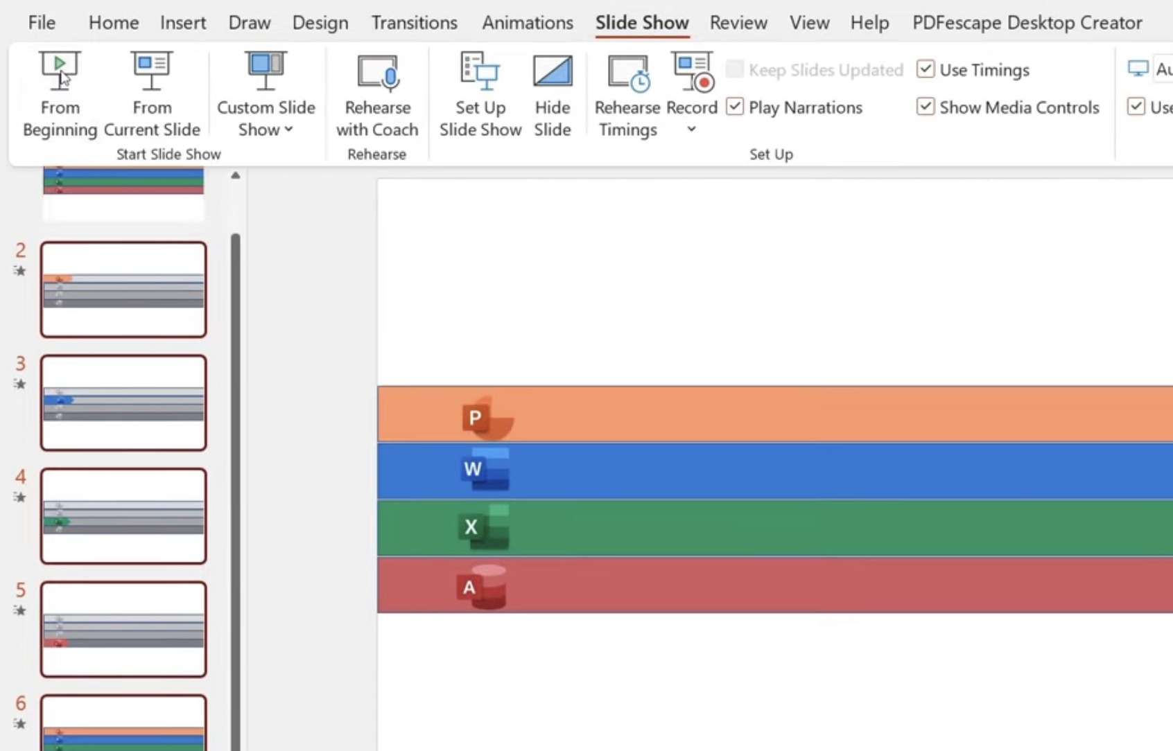Click slide panel scroll up arrow
1173x751 pixels.
(x=236, y=175)
